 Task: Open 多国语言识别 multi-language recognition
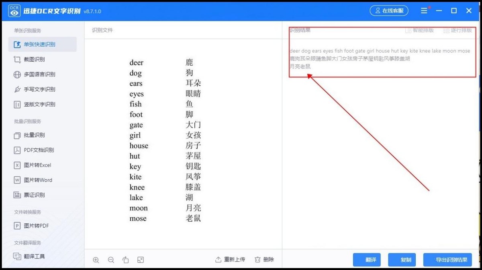37,74
